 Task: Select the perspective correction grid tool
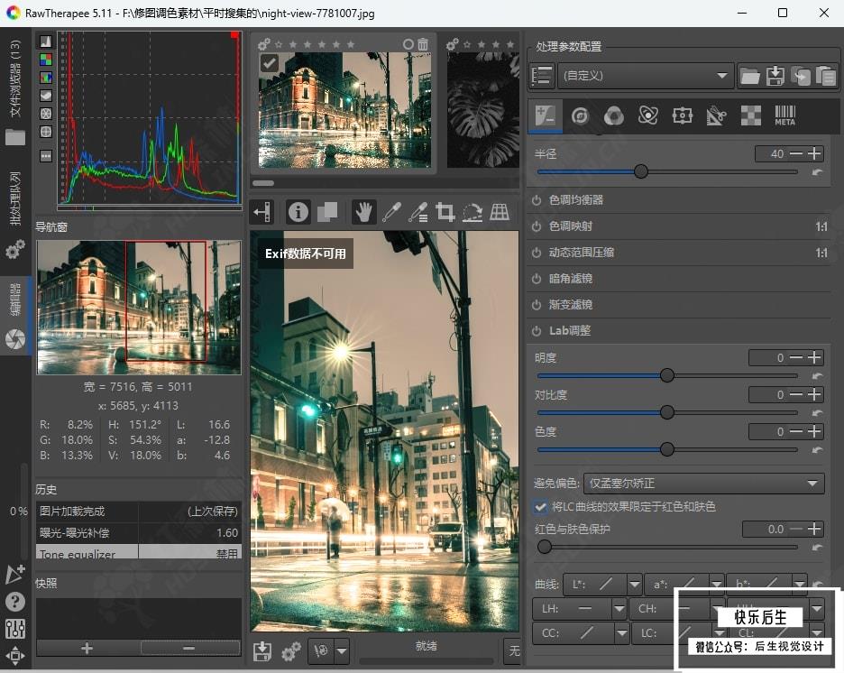[500, 212]
